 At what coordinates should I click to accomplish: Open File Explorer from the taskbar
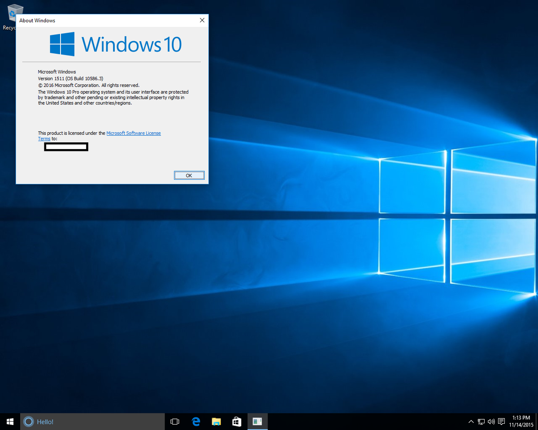(x=216, y=421)
